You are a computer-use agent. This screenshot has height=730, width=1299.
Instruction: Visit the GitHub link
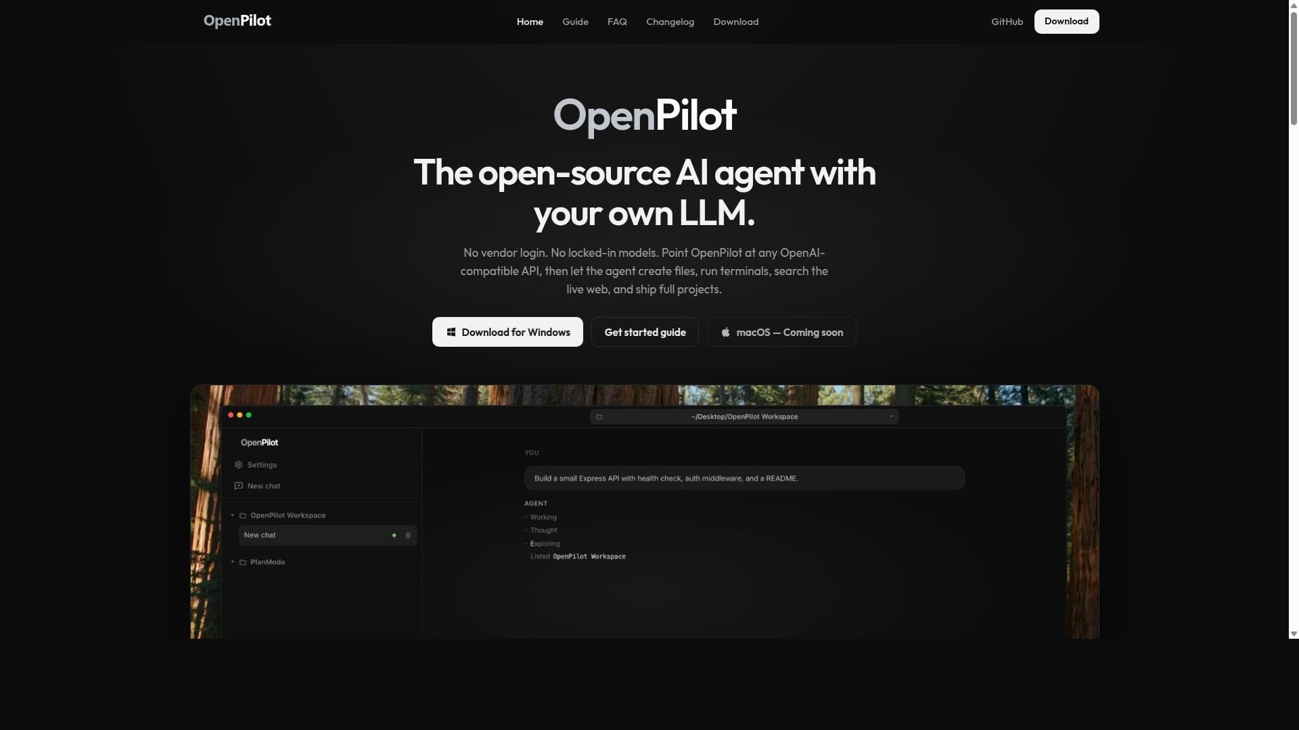pos(1007,22)
